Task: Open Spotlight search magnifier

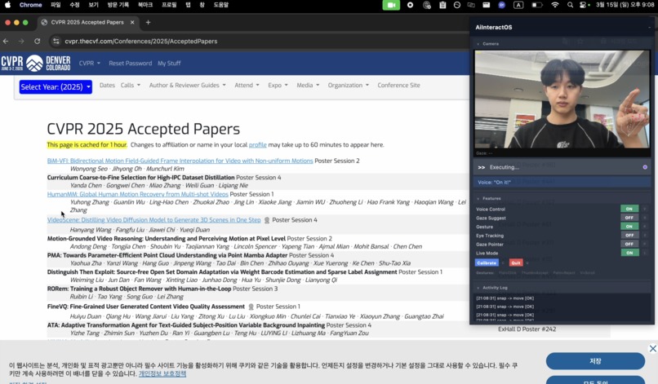Action: [570, 5]
